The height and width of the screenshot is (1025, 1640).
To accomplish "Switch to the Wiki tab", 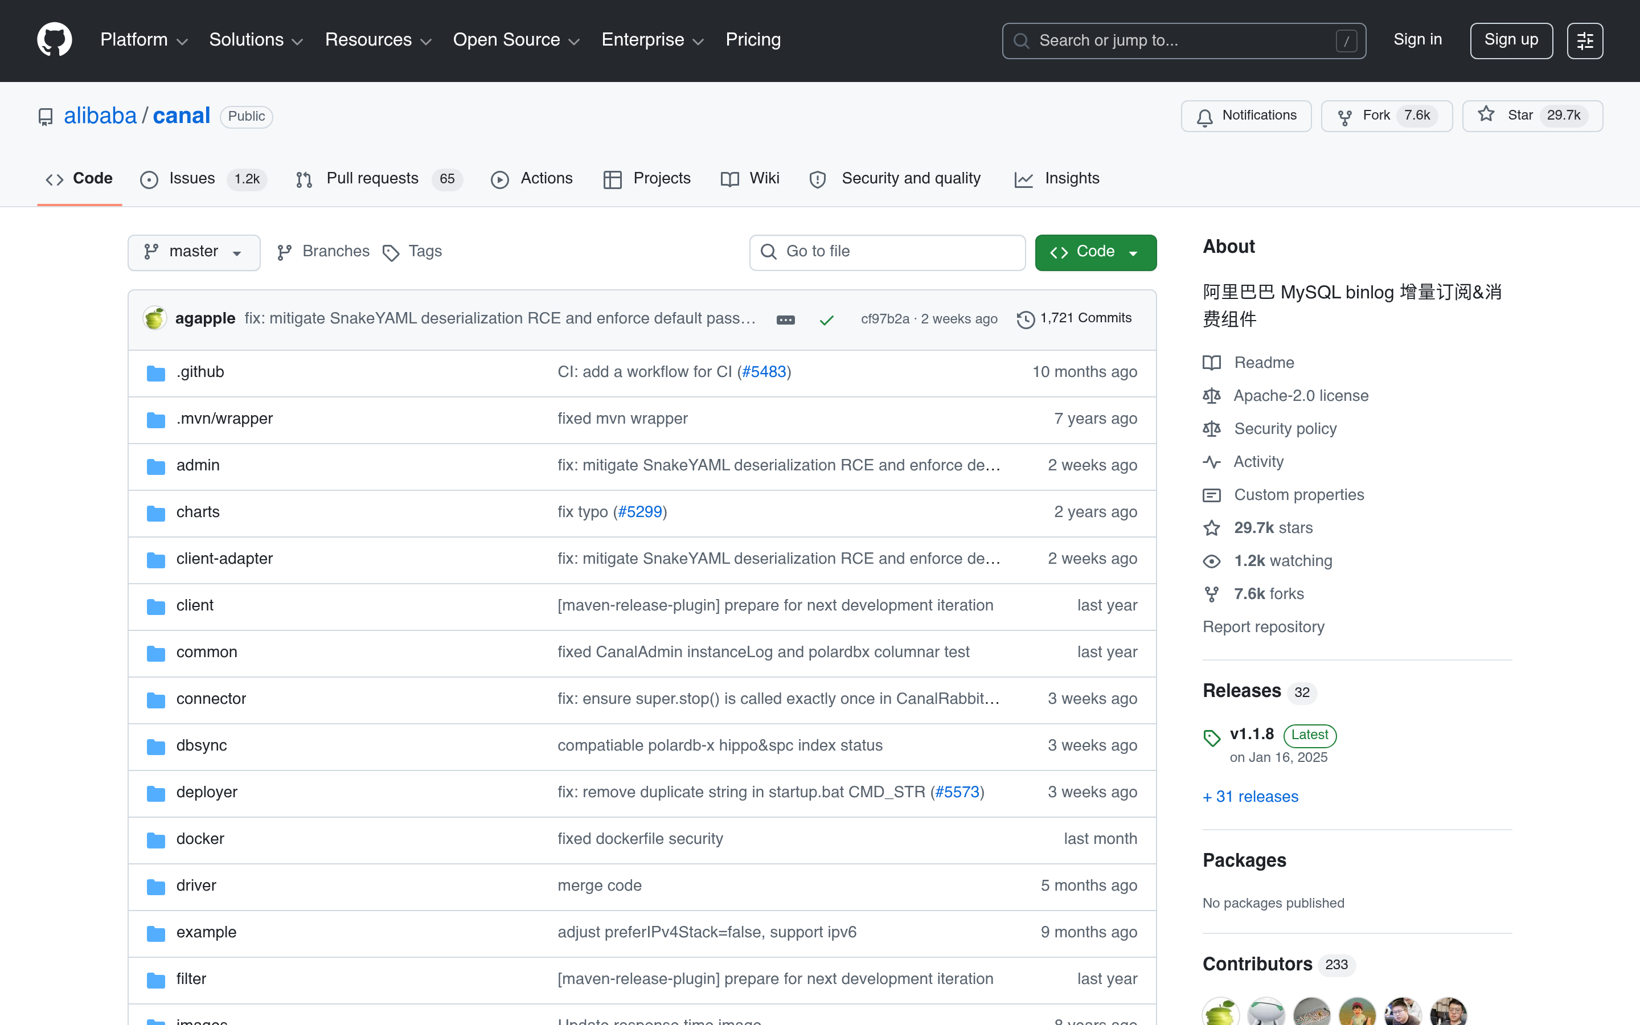I will (x=750, y=179).
